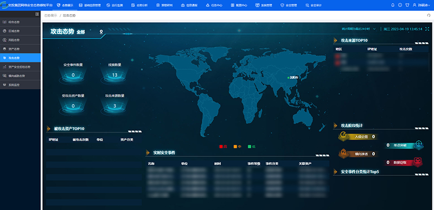Click the 态势展示 breadcrumb link
Viewport: 434px width, 210px height.
point(50,16)
